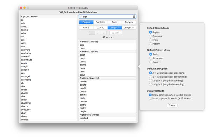Click the Length input field

116,33
